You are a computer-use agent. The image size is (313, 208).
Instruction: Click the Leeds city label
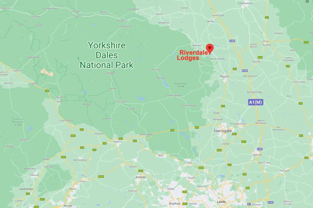tap(221, 202)
